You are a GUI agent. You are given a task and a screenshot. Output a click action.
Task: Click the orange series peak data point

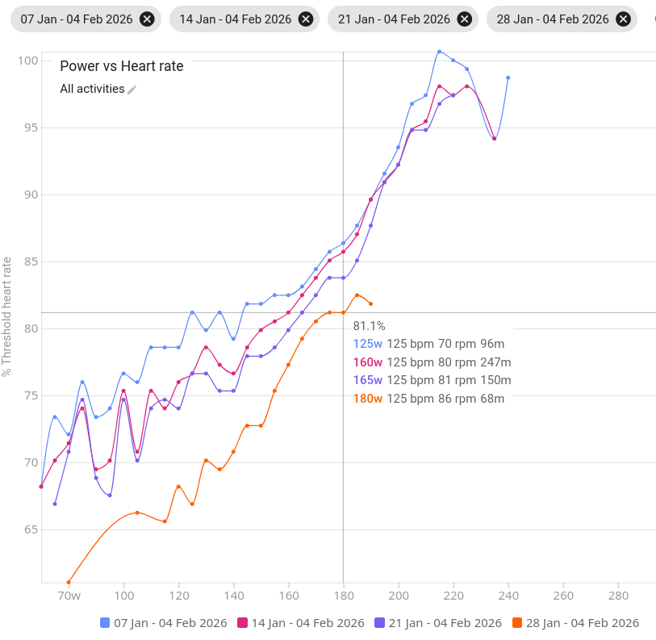[x=357, y=295]
